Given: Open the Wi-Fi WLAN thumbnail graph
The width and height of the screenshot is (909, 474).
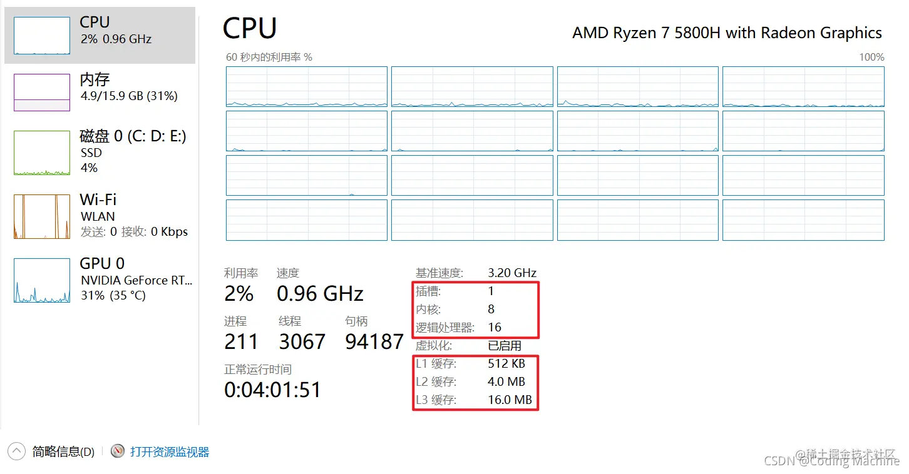Looking at the screenshot, I should tap(42, 216).
